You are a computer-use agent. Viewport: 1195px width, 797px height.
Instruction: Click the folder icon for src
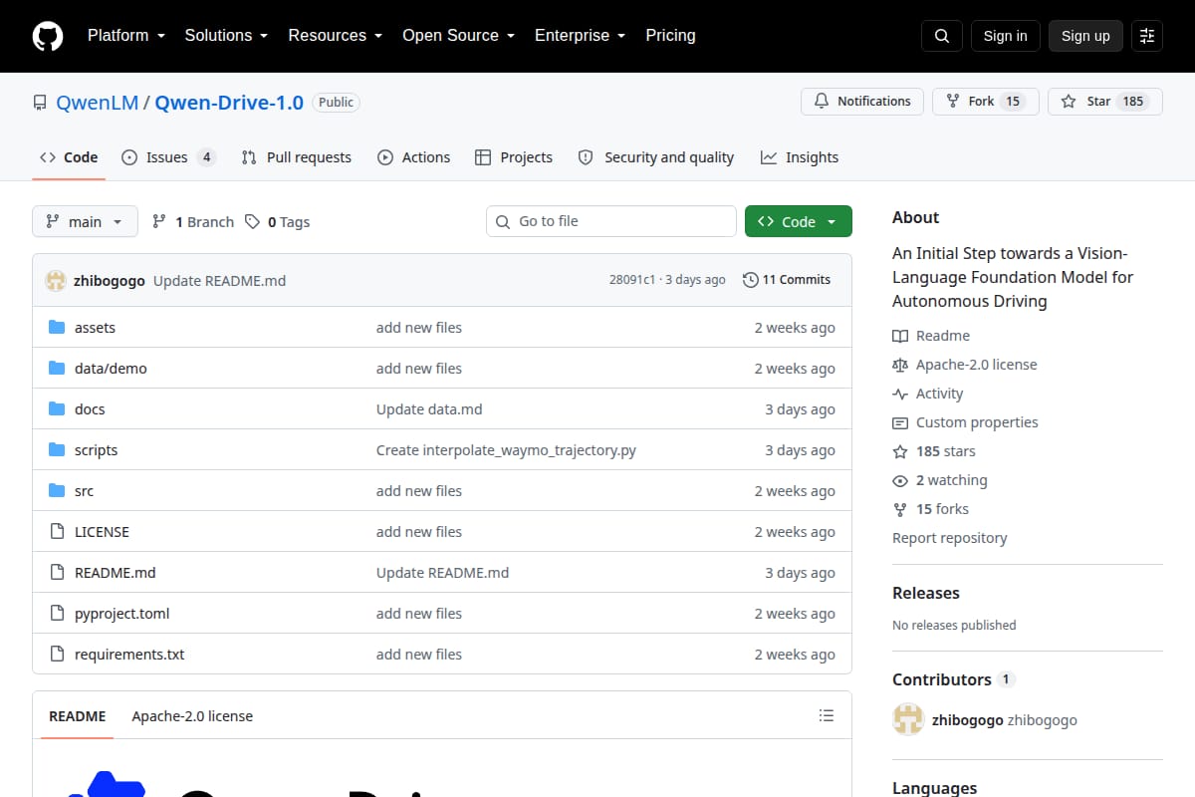pyautogui.click(x=57, y=491)
